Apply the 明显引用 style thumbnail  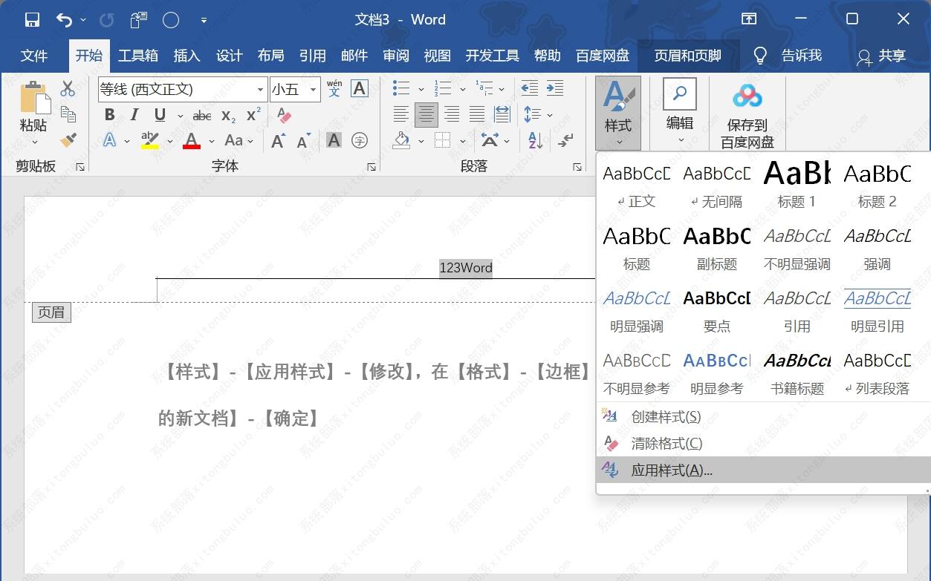tap(877, 310)
